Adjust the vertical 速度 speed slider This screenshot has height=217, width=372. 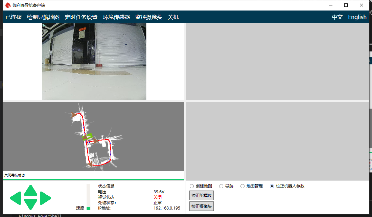coord(89,197)
